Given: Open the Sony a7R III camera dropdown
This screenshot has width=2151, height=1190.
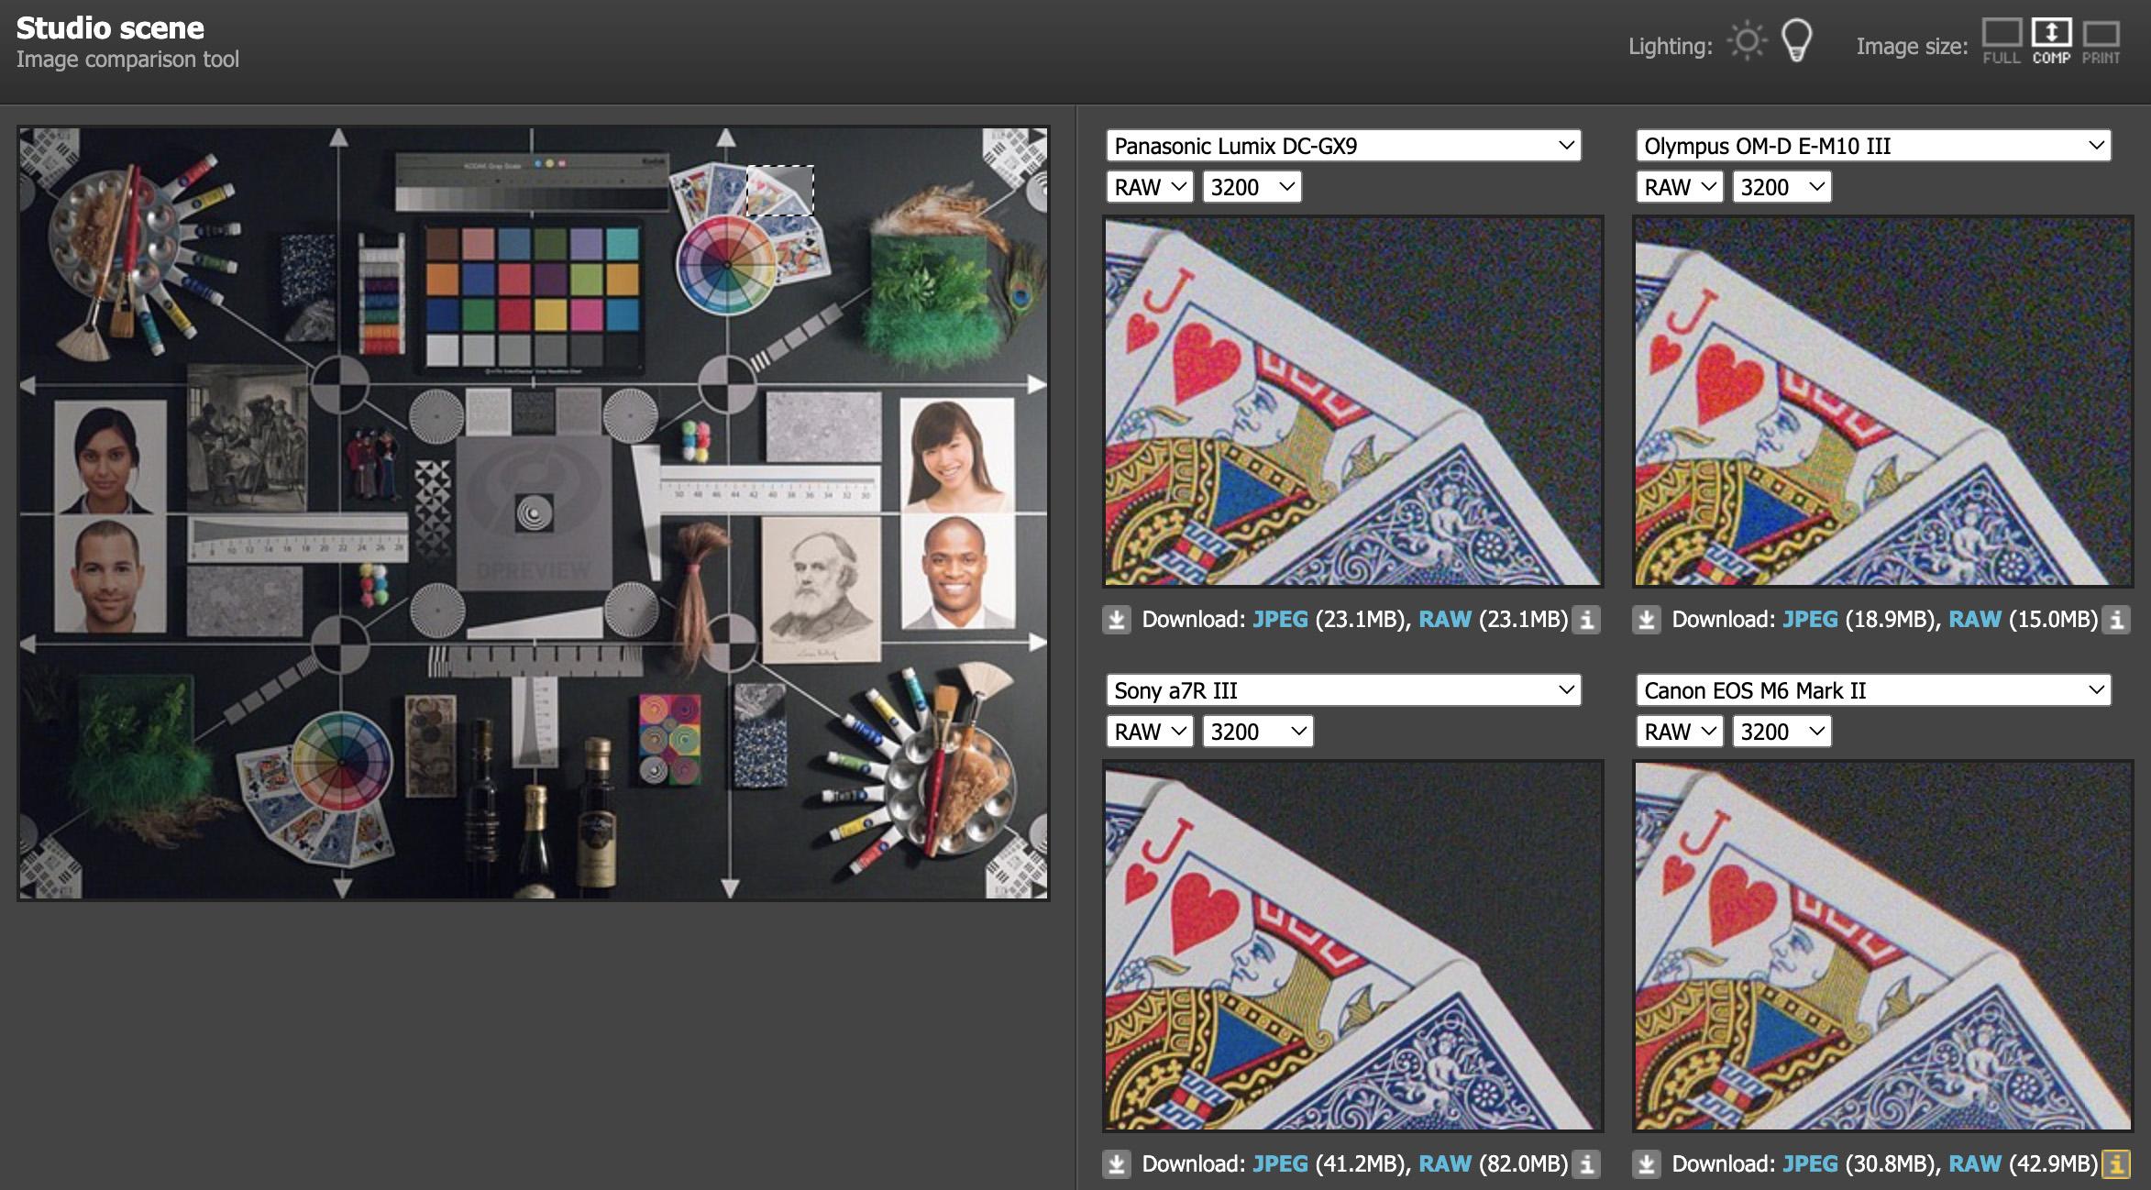Looking at the screenshot, I should click(1343, 690).
